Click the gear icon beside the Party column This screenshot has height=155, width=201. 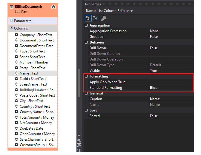(16, 68)
